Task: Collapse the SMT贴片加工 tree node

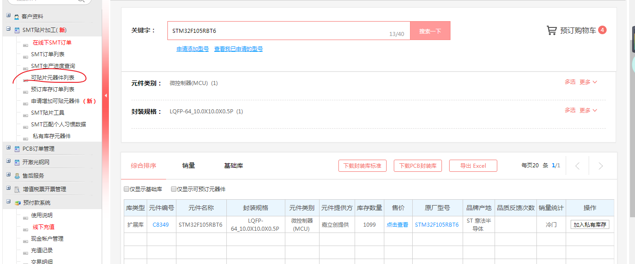Action: point(9,30)
